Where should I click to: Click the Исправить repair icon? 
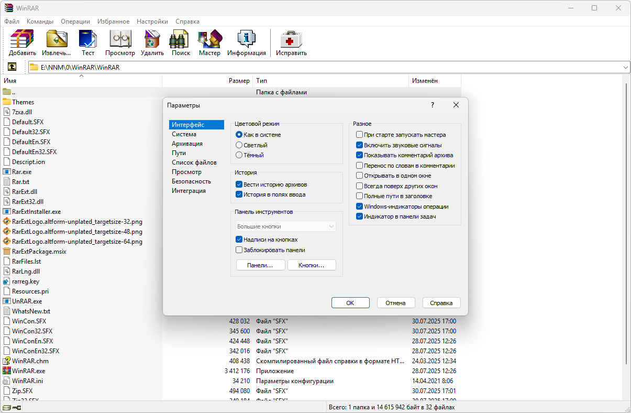(291, 39)
